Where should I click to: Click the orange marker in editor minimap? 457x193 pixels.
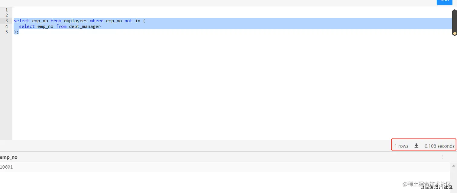click(x=455, y=33)
